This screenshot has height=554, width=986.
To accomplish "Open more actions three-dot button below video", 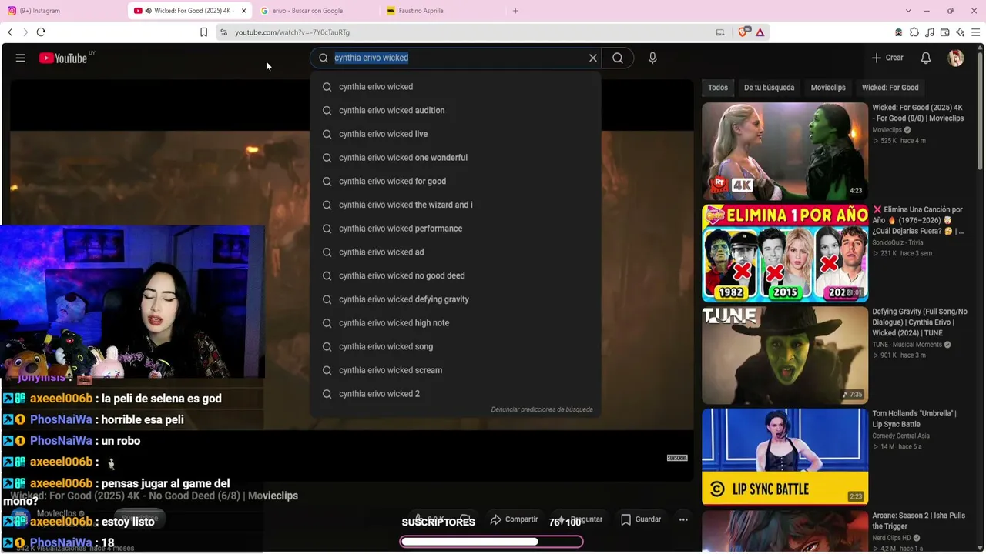I will [683, 519].
